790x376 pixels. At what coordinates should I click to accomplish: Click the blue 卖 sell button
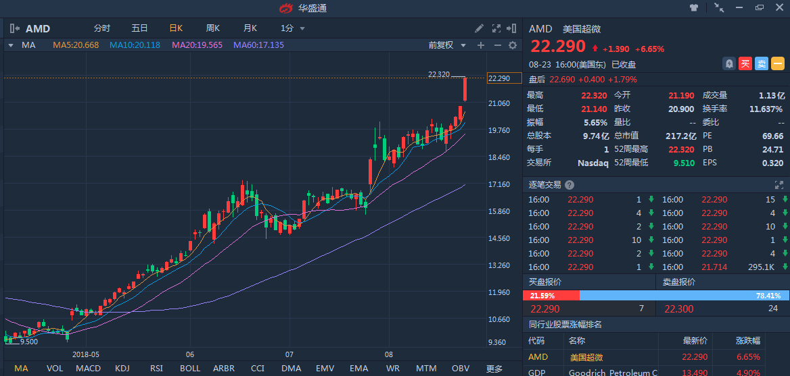(762, 63)
